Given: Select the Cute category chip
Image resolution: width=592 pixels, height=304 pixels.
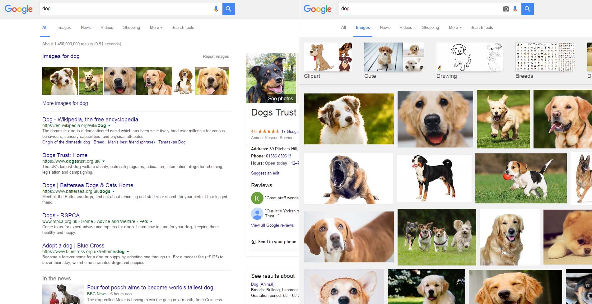Looking at the screenshot, I should coord(394,61).
